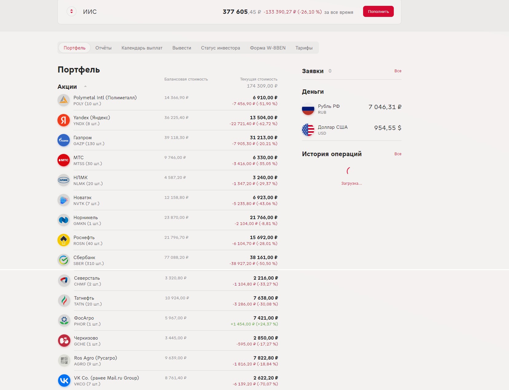The width and height of the screenshot is (509, 390).
Task: Click the dollar balance 954,55 $
Action: [x=388, y=128]
